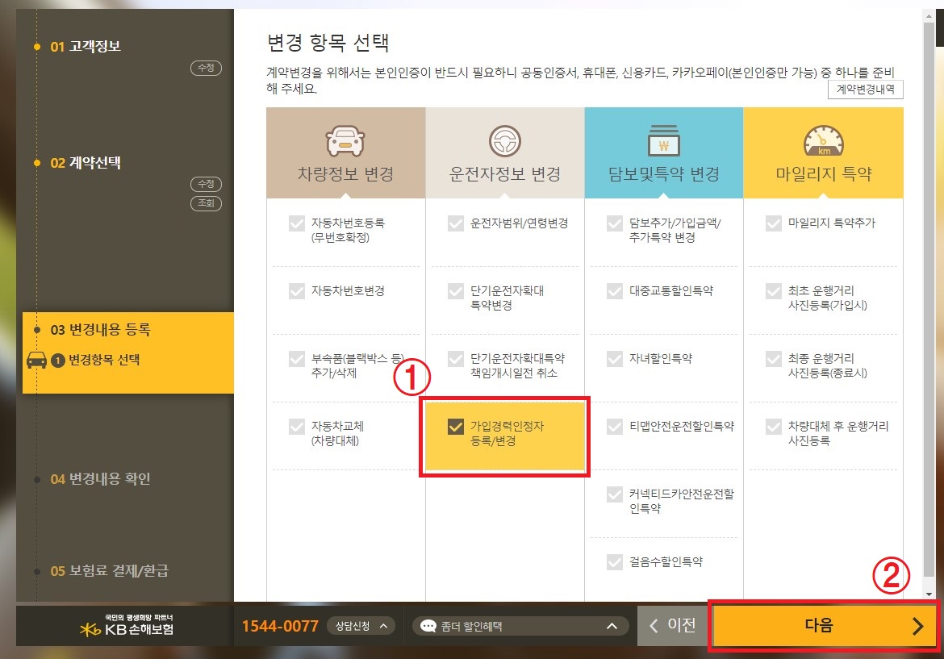Go to step 02 계약선택

[86, 162]
